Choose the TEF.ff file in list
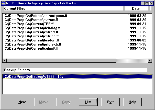This screenshot has height=110, width=155. coord(29,24)
